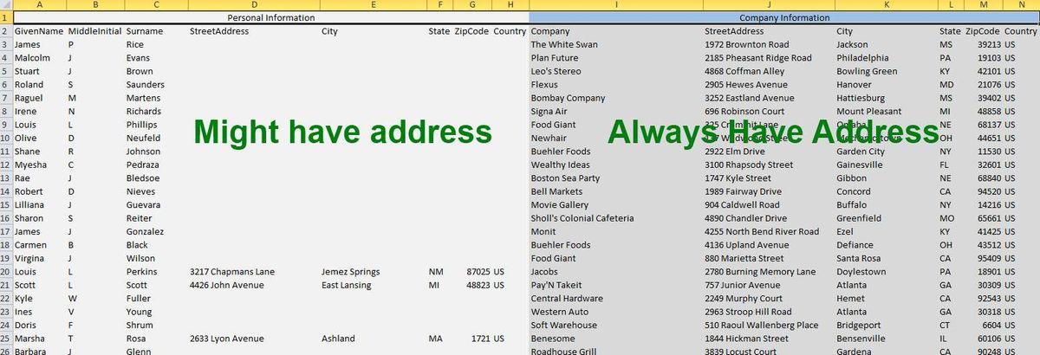1040x355 pixels.
Task: Select row 20 header
Action: [6, 272]
